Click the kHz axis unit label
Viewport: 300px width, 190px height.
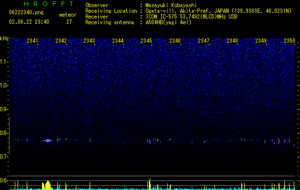click(4, 38)
